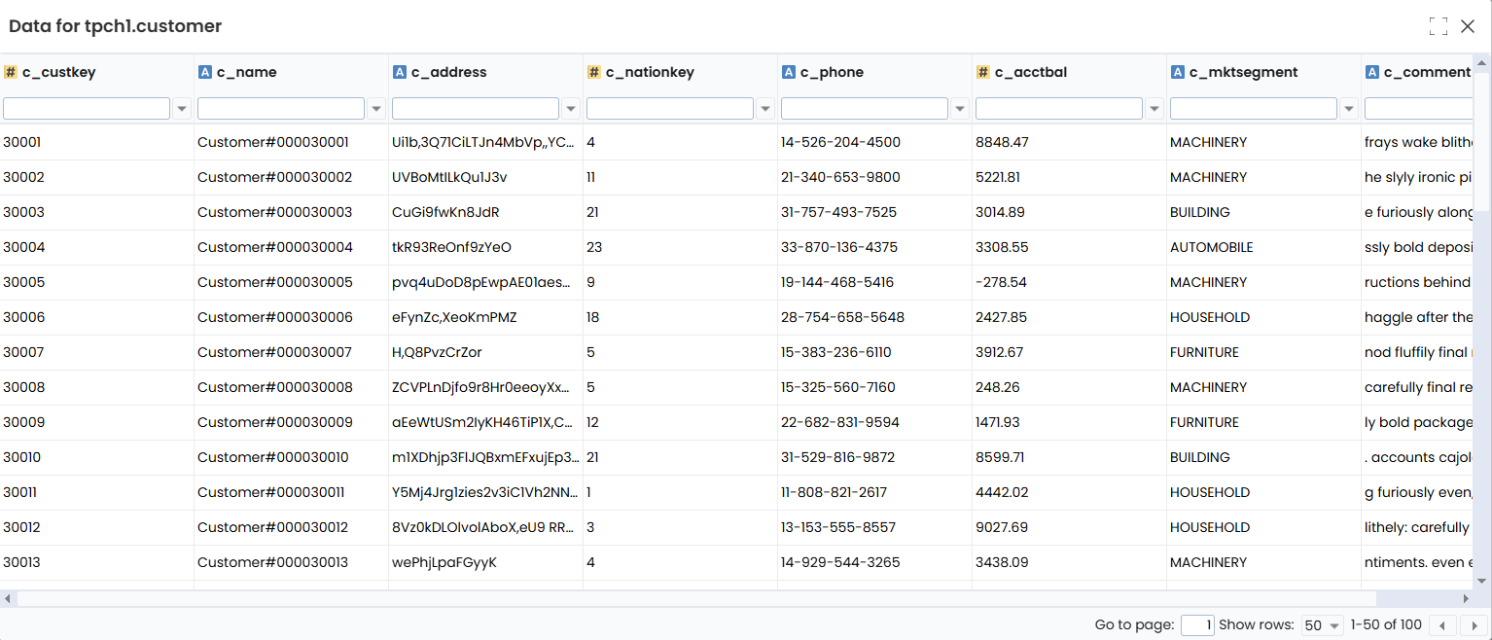The image size is (1492, 640).
Task: Click the c_phone filter input field
Action: coord(865,109)
